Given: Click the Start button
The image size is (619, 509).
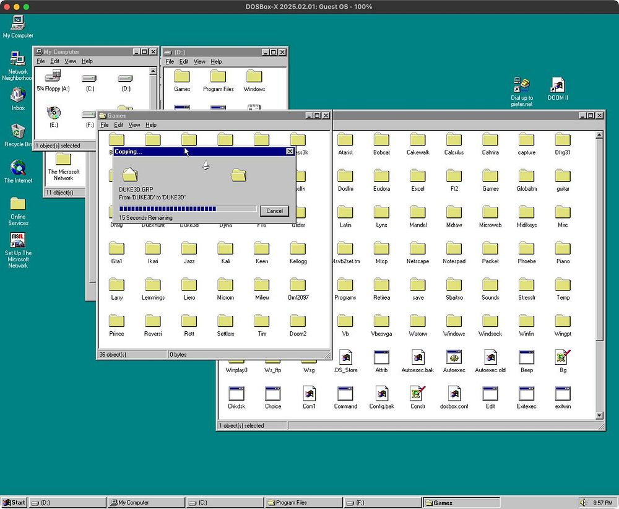Looking at the screenshot, I should pos(14,502).
